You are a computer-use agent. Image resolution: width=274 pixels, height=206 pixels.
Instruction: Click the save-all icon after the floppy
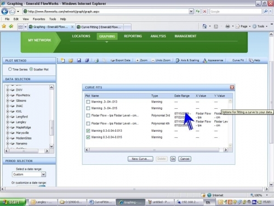[87, 60]
